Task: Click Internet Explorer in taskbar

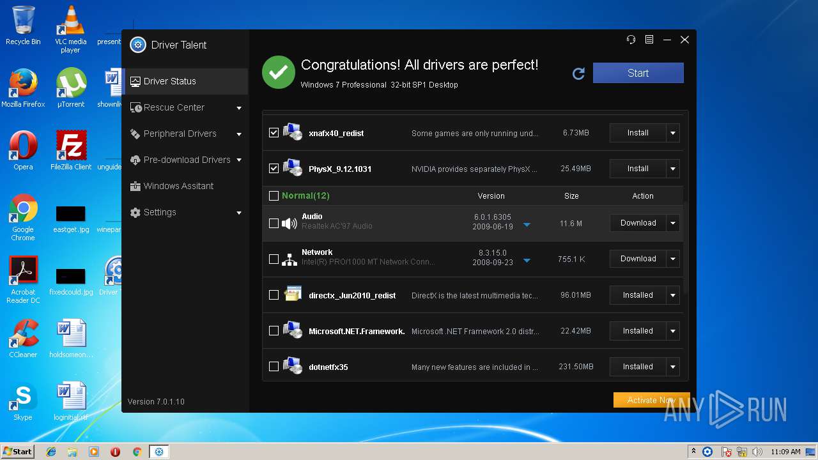Action: click(51, 452)
